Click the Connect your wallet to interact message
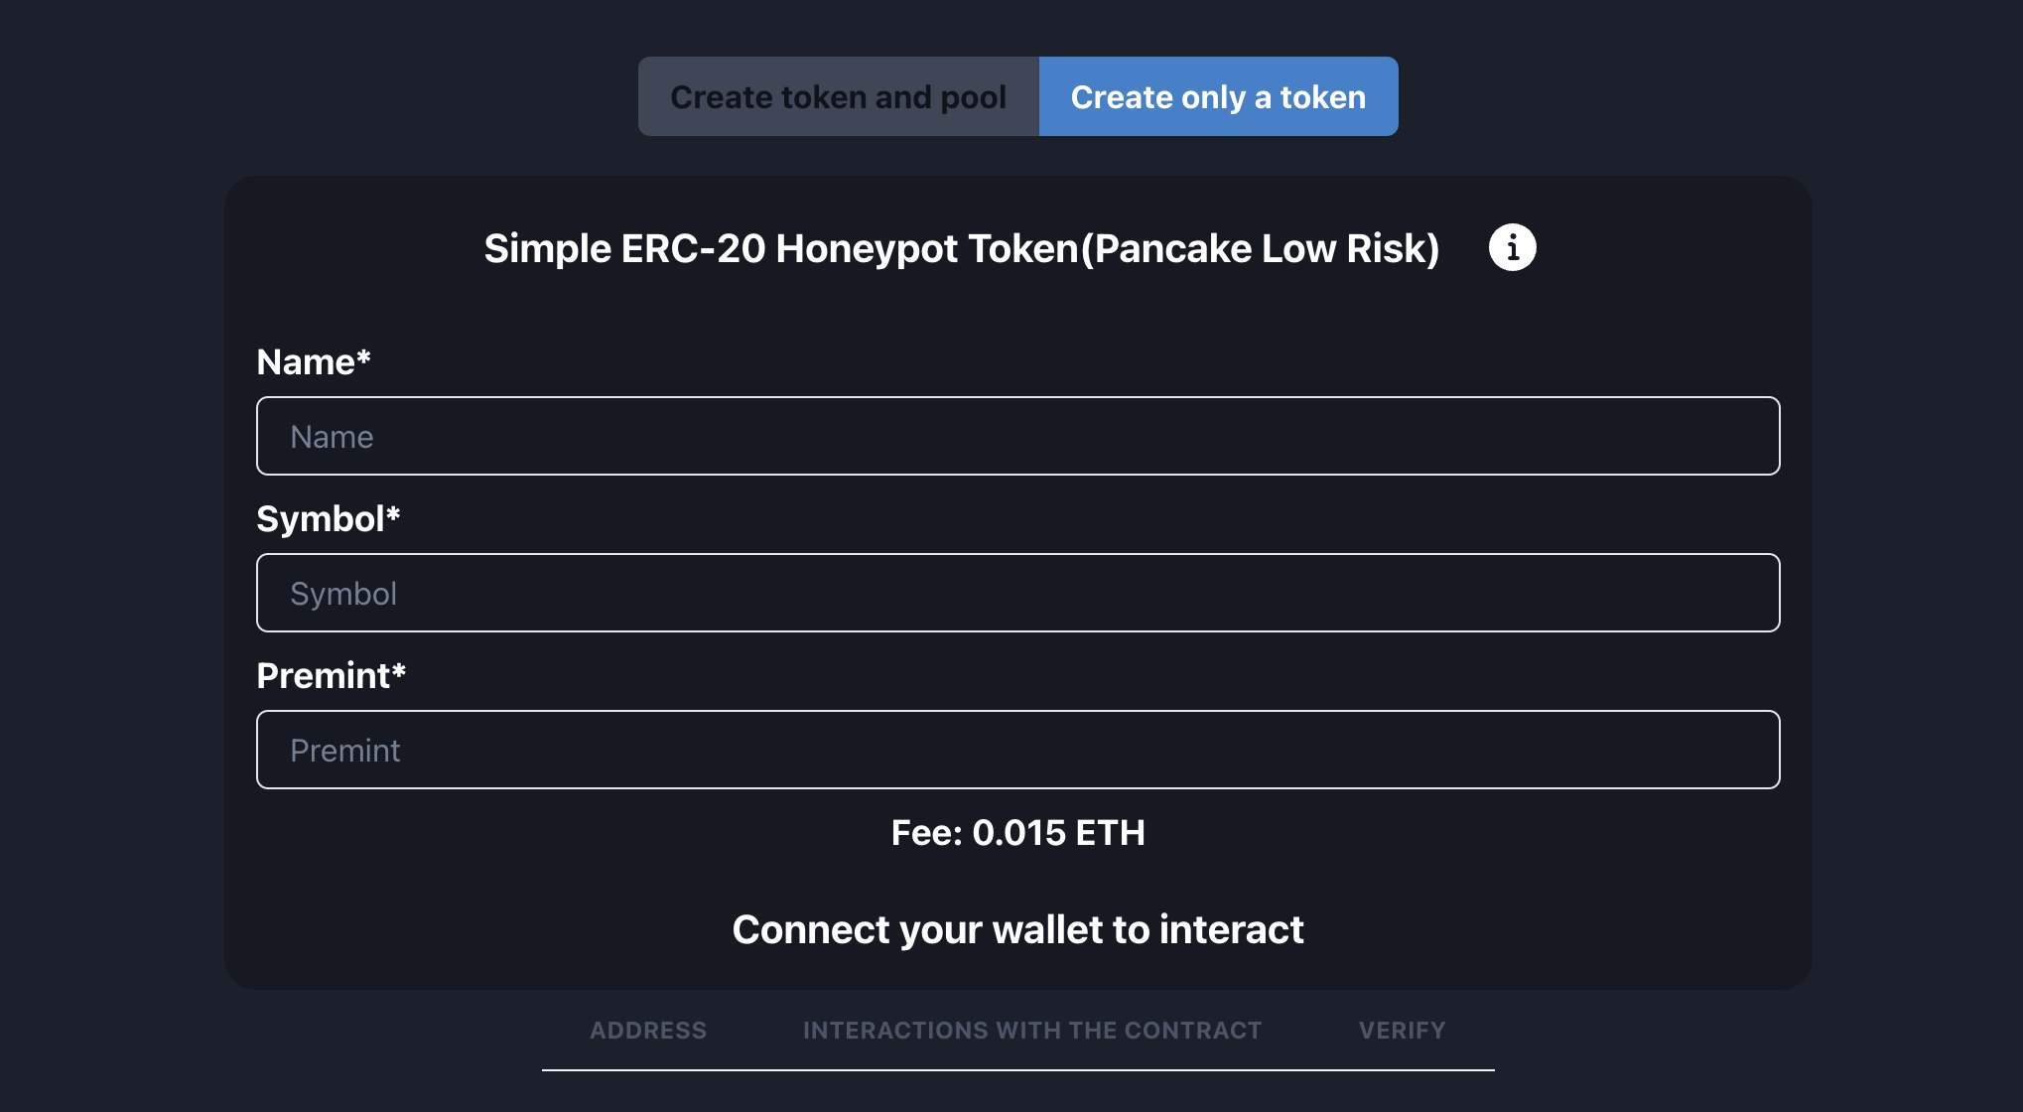The image size is (2023, 1112). click(x=1017, y=929)
